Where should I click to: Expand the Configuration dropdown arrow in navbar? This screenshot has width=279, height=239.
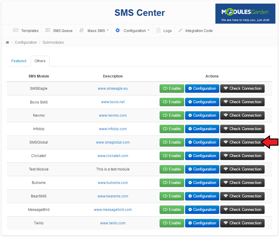point(148,30)
